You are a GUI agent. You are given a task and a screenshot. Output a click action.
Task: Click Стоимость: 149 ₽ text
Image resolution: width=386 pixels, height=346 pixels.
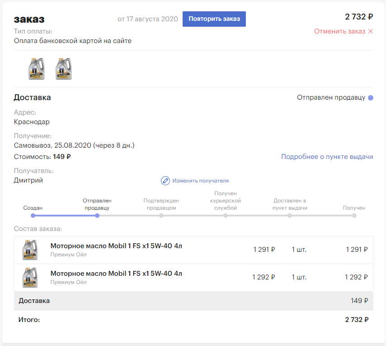coord(42,157)
